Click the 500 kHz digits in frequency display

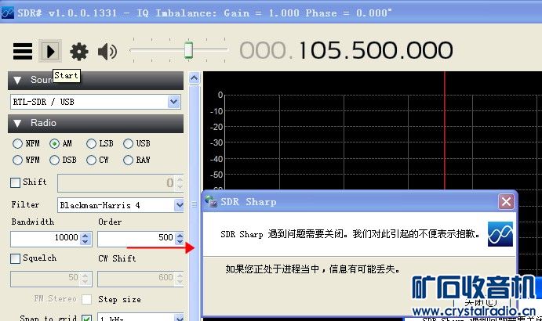coord(376,50)
